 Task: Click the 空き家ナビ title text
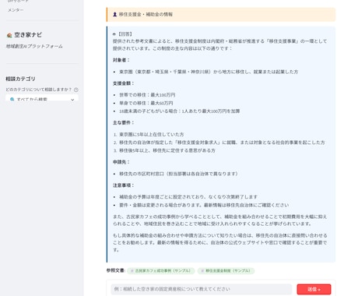[28, 35]
